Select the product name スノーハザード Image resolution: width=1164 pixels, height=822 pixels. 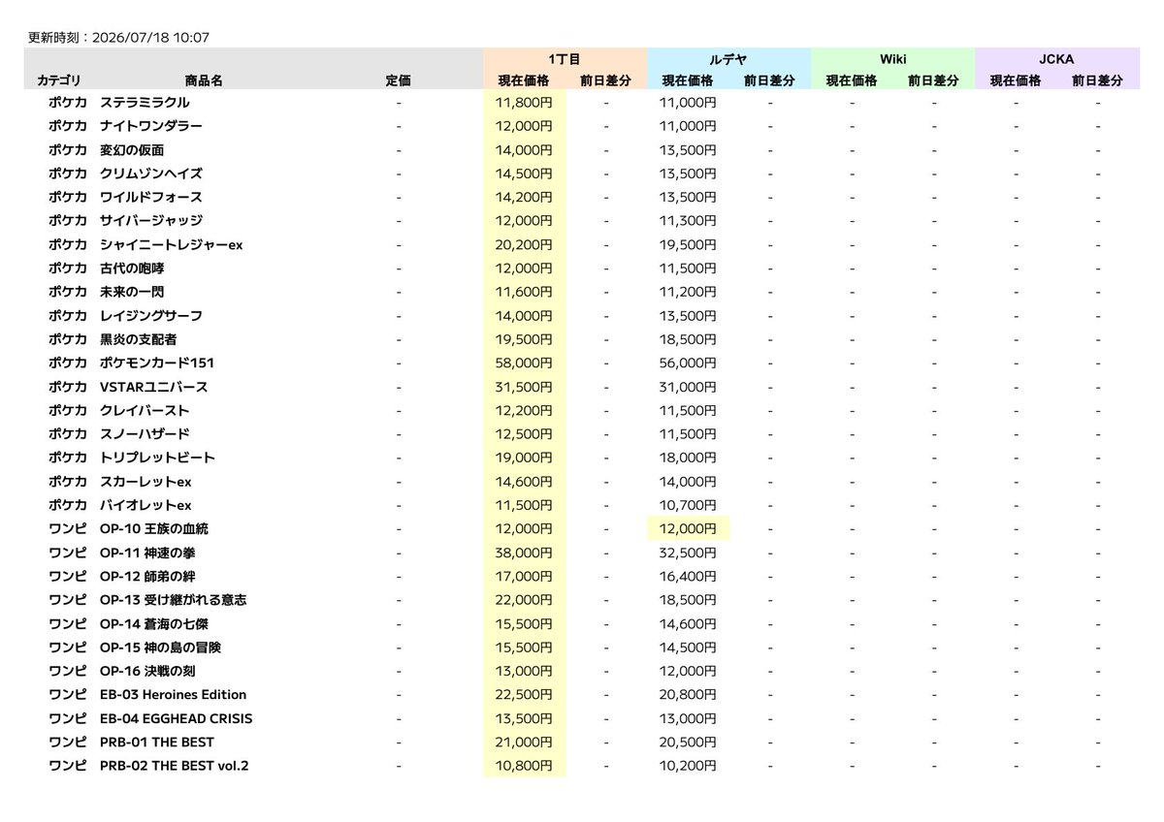click(x=145, y=434)
